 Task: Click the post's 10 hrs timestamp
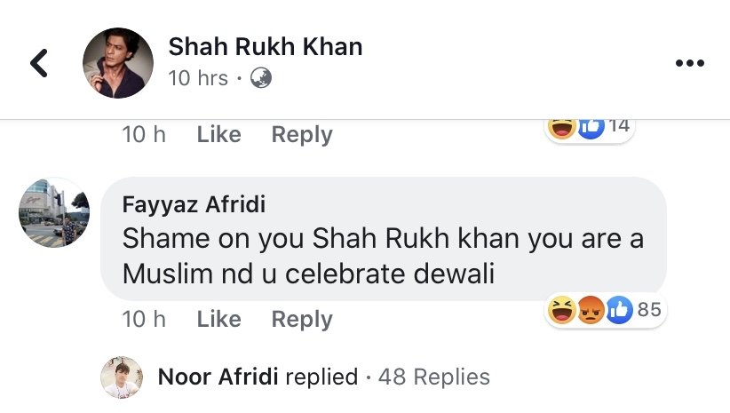click(198, 78)
